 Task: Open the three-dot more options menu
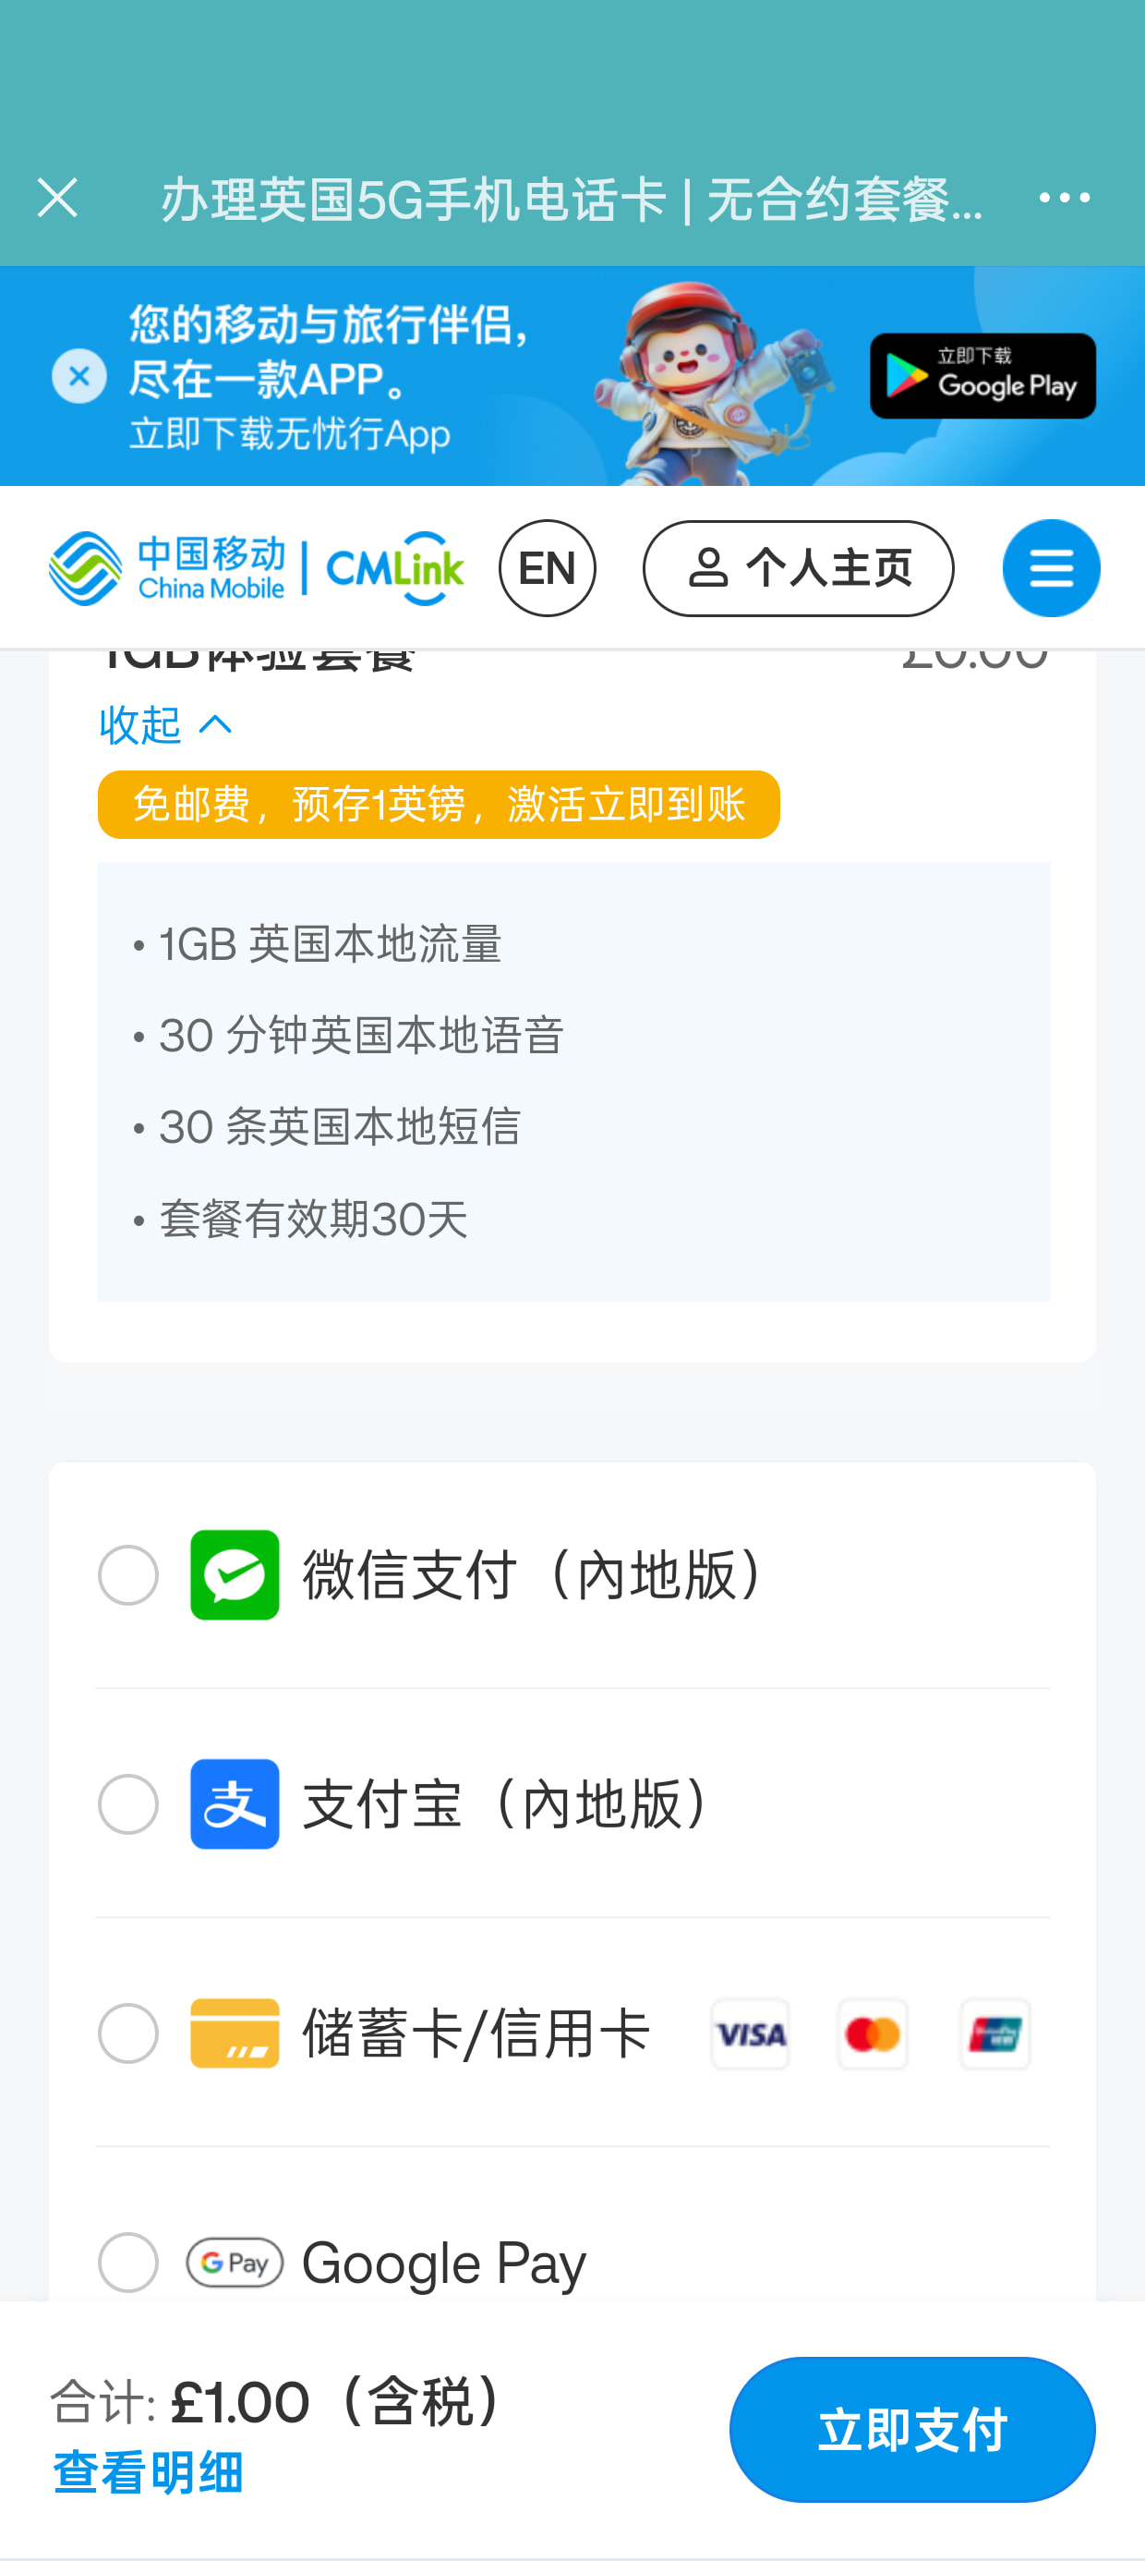coord(1064,198)
